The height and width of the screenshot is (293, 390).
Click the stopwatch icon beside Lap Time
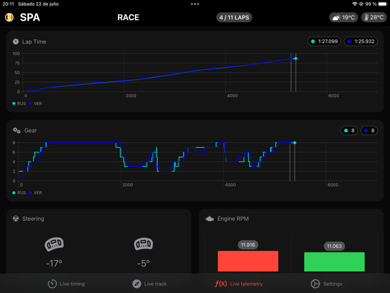coord(16,41)
